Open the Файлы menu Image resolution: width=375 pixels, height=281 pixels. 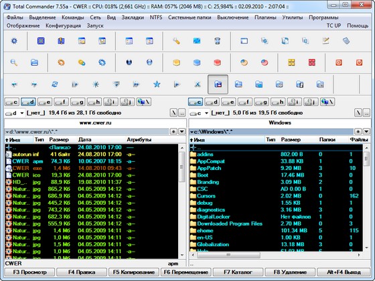point(15,17)
